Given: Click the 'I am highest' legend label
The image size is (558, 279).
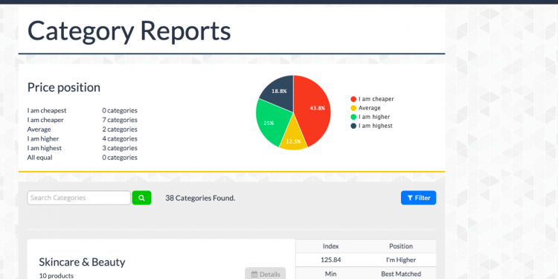Looking at the screenshot, I should point(376,126).
